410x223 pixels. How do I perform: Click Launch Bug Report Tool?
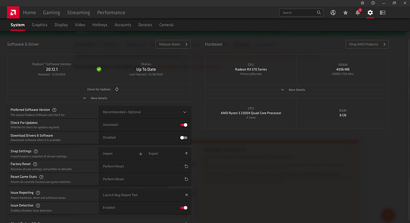(x=145, y=195)
